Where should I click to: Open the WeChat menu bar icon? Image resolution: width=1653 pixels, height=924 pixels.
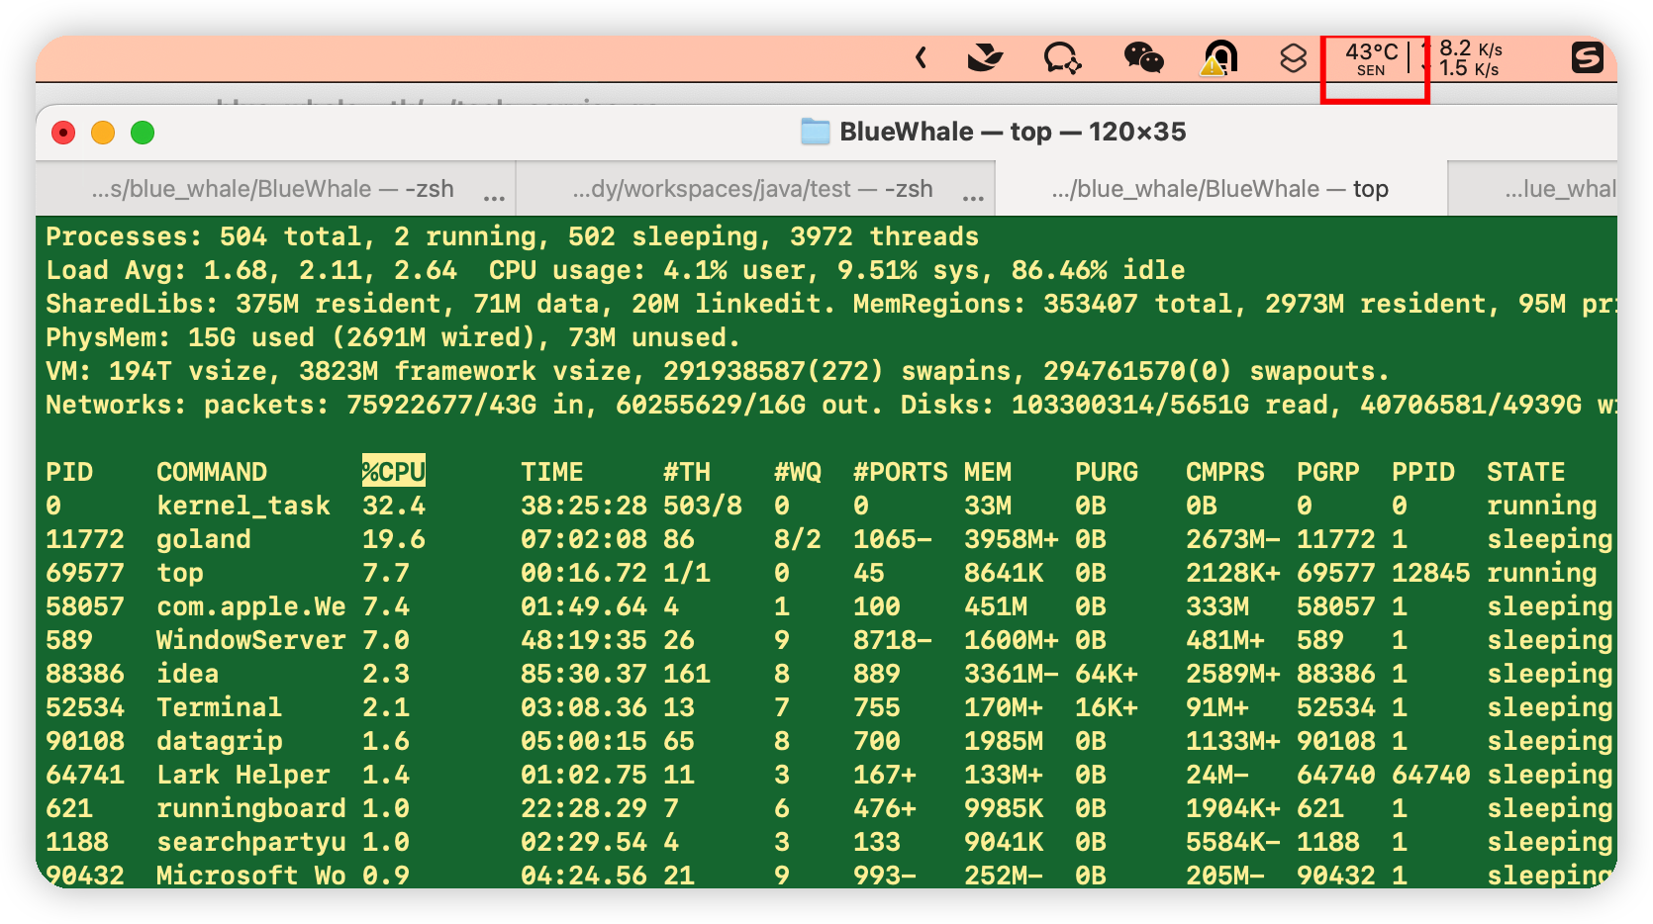point(1143,58)
